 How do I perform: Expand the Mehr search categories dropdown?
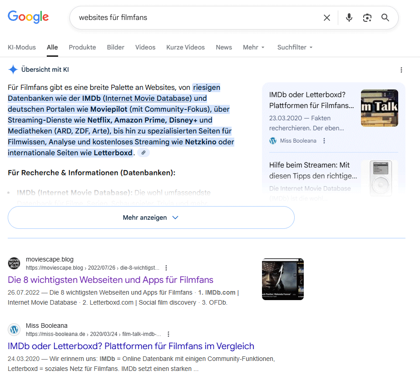[x=253, y=47]
